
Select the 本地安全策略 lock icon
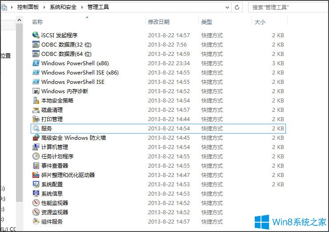pyautogui.click(x=36, y=100)
